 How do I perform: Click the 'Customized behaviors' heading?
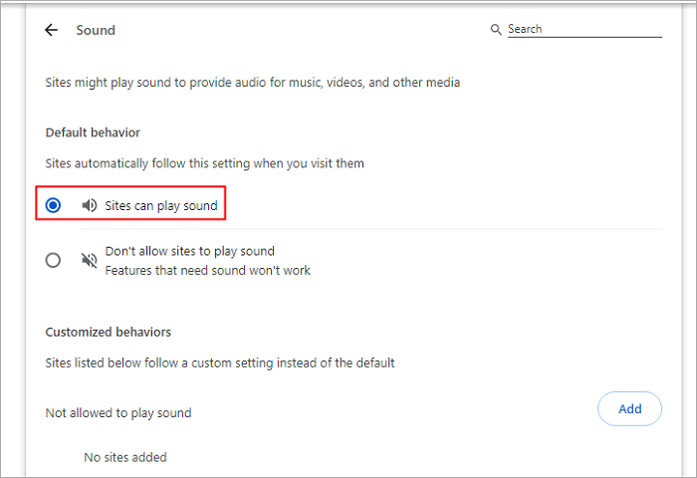coord(109,332)
